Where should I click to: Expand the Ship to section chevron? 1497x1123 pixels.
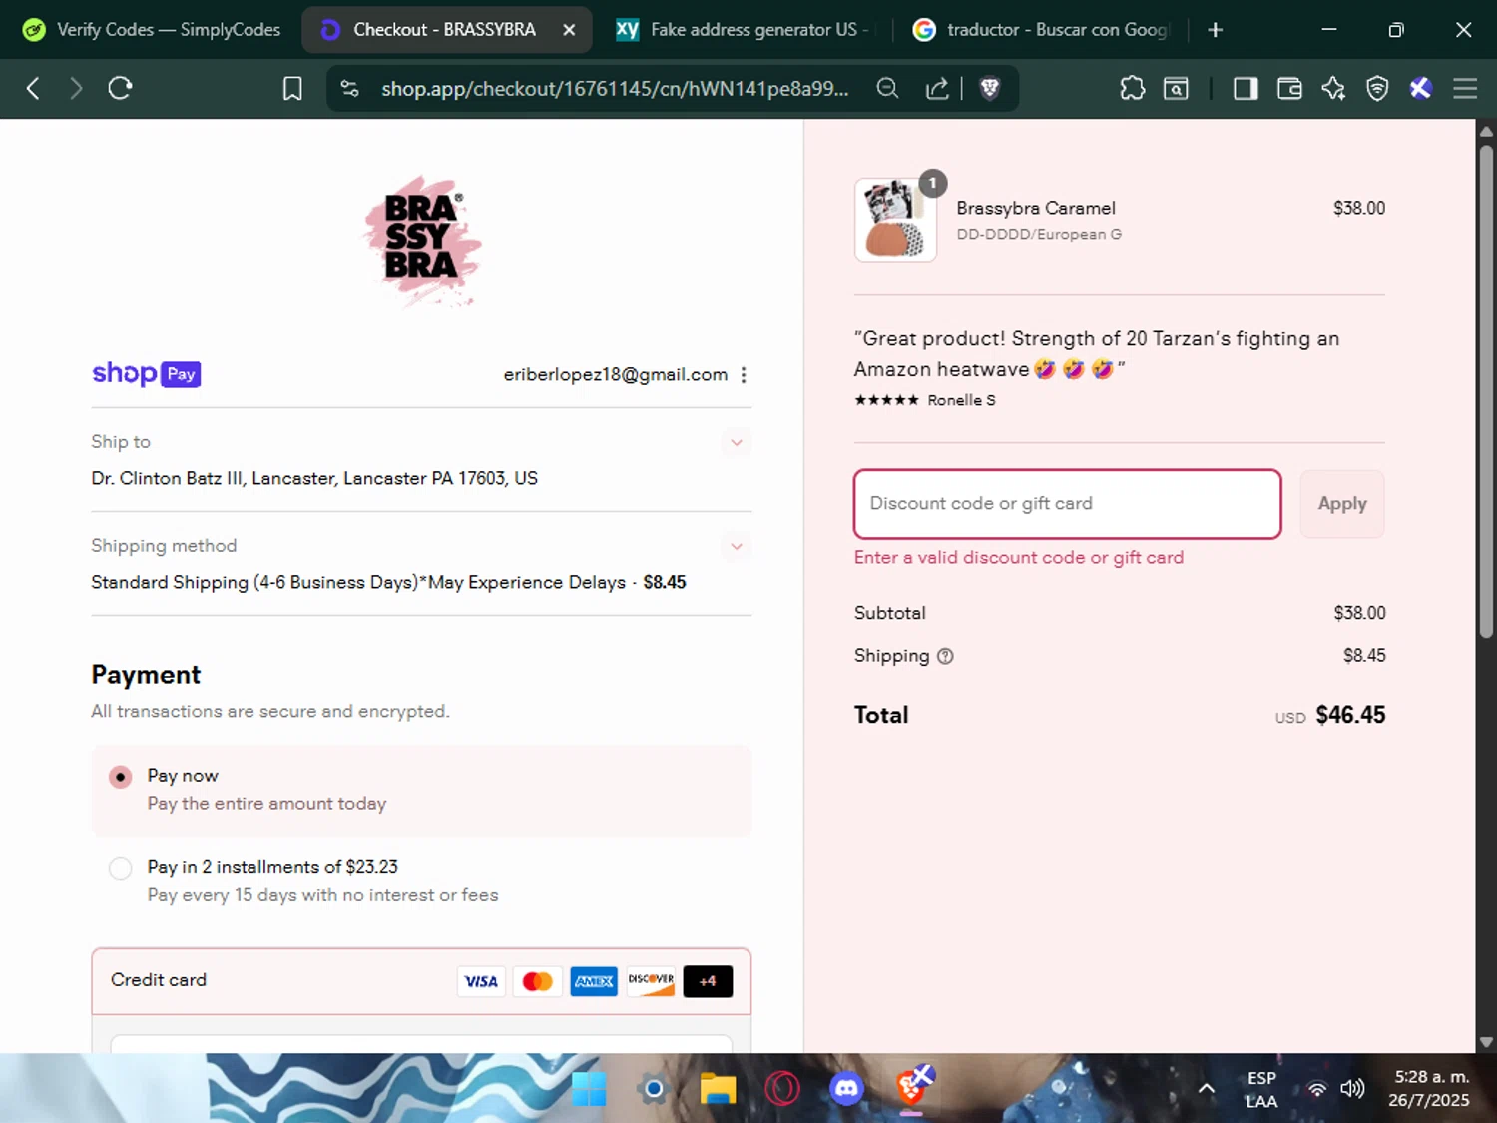pyautogui.click(x=737, y=442)
